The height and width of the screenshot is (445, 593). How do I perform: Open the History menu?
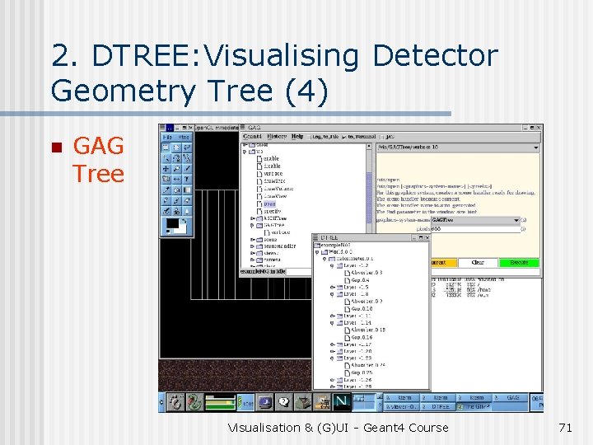point(277,136)
